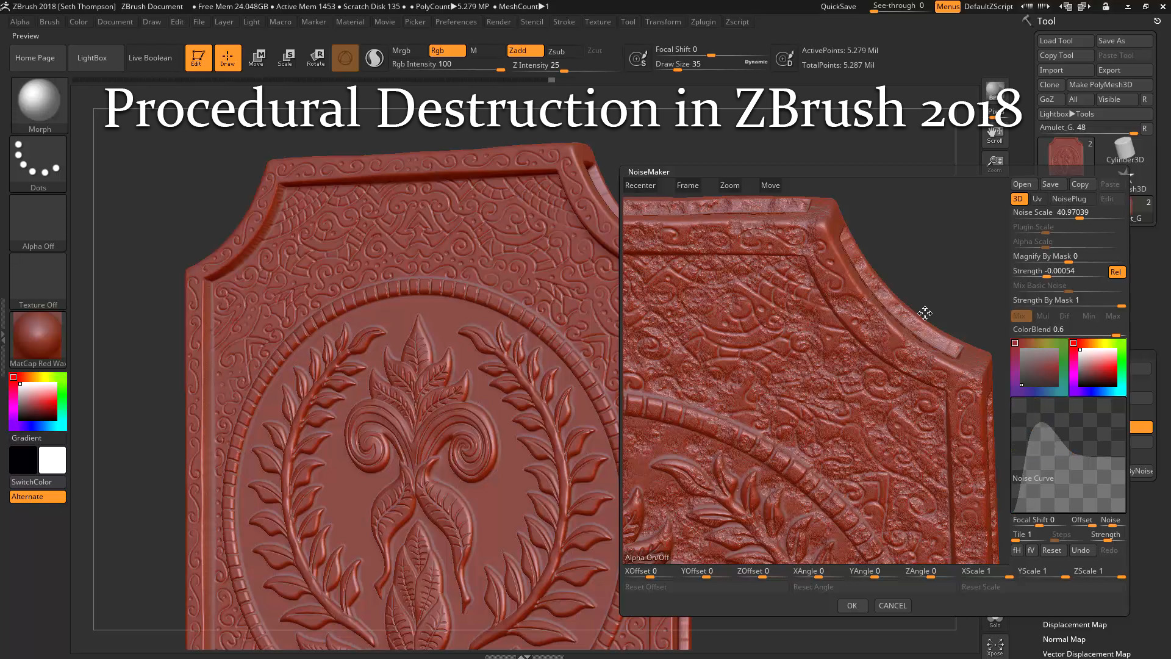This screenshot has width=1171, height=659.
Task: Click CANCEL in the NoiseMaker dialog
Action: click(893, 606)
